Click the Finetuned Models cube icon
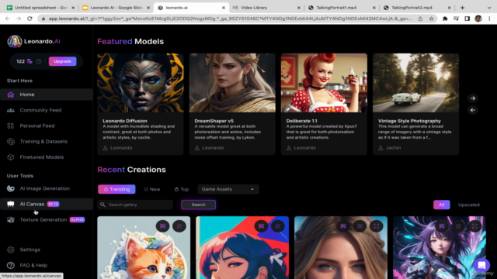This screenshot has height=279, width=497. pos(10,157)
